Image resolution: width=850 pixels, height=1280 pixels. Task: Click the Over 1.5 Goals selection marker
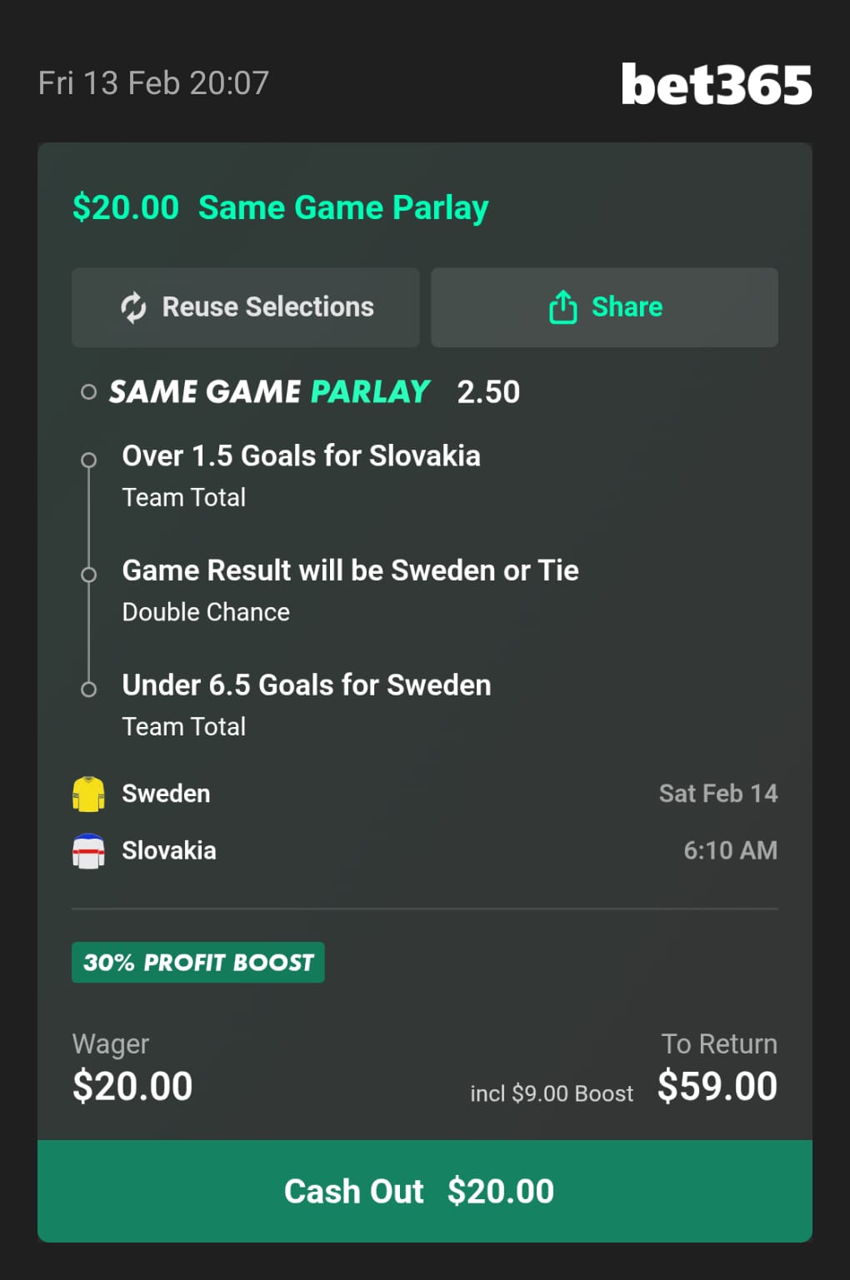coord(88,460)
